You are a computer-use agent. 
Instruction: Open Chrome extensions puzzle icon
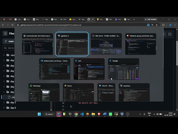[x=163, y=25]
